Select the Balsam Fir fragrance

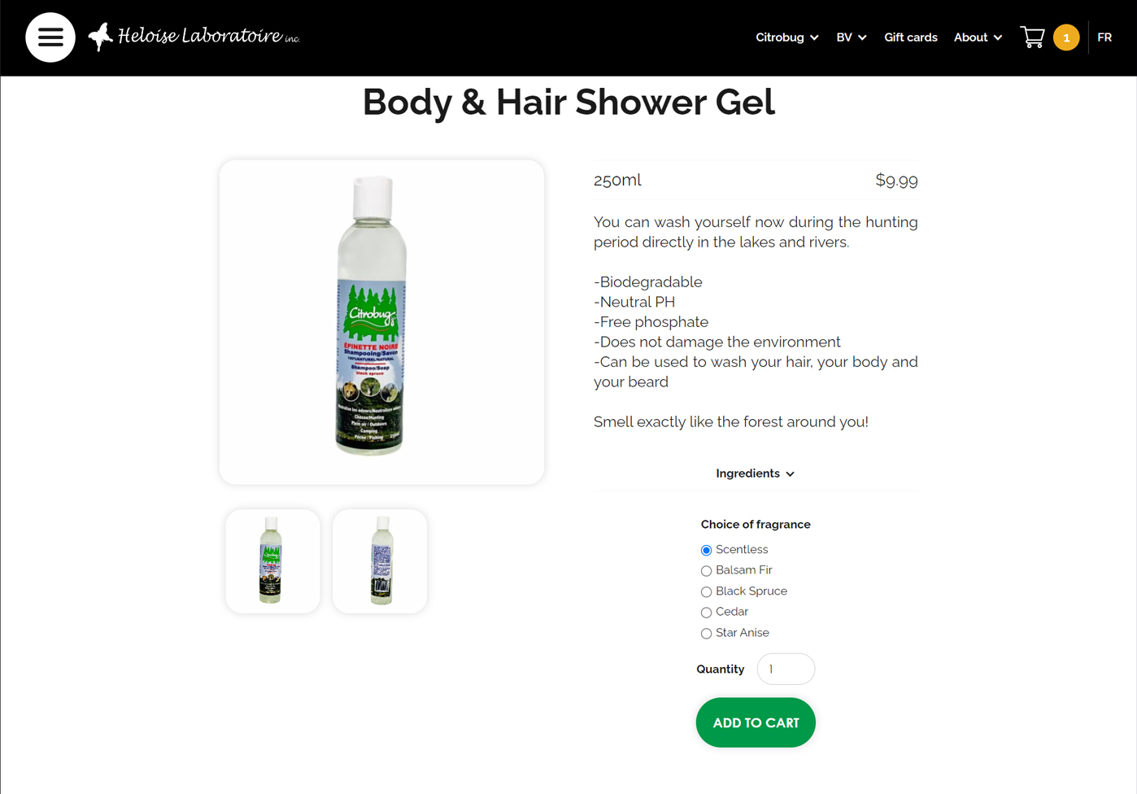pos(706,571)
